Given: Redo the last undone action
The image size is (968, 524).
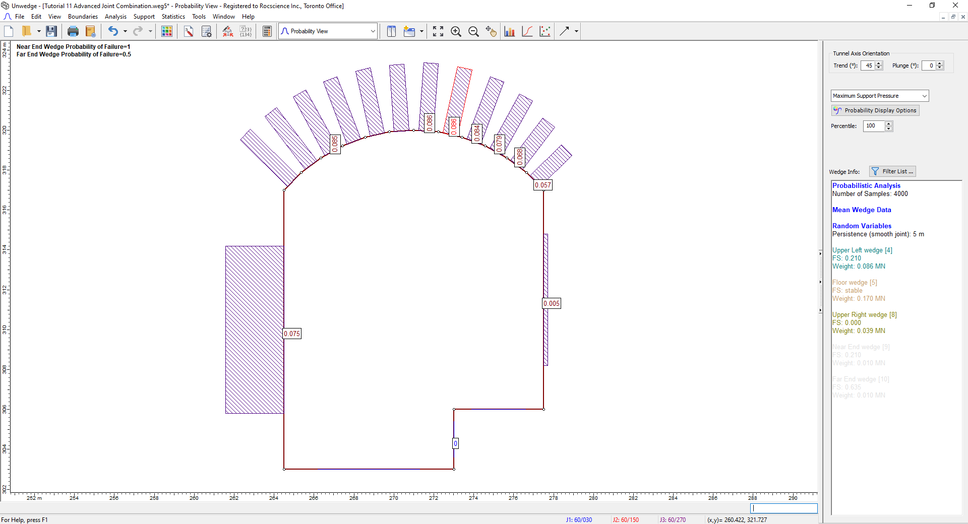Looking at the screenshot, I should 138,31.
